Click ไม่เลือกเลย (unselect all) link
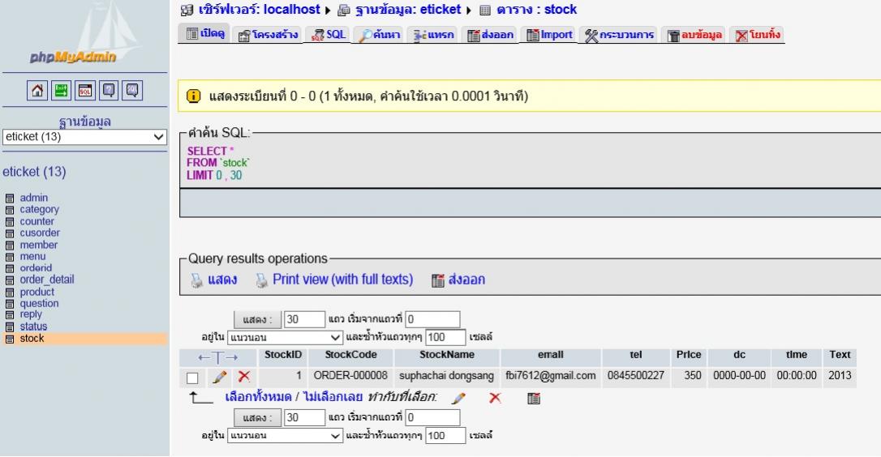 (333, 397)
